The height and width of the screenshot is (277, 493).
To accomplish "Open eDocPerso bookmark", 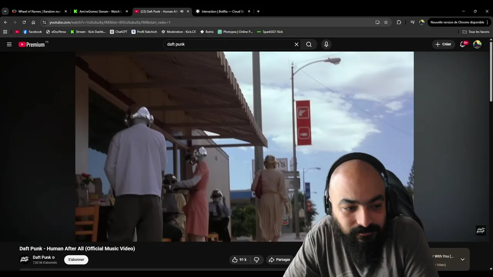I will pos(56,32).
